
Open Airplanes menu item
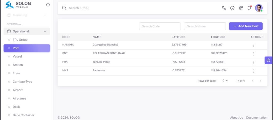coord(27,98)
